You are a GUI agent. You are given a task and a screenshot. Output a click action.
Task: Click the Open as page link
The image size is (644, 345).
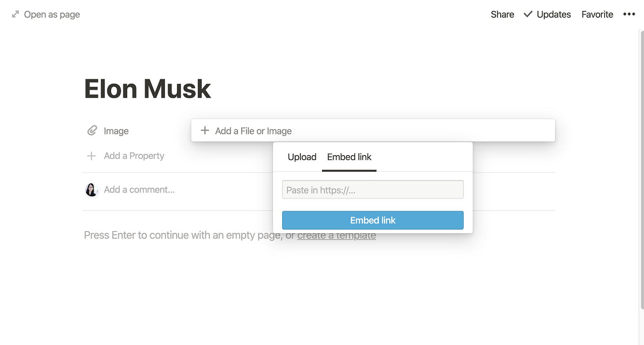(x=52, y=15)
